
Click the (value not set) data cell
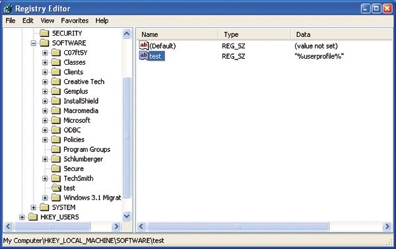[316, 46]
